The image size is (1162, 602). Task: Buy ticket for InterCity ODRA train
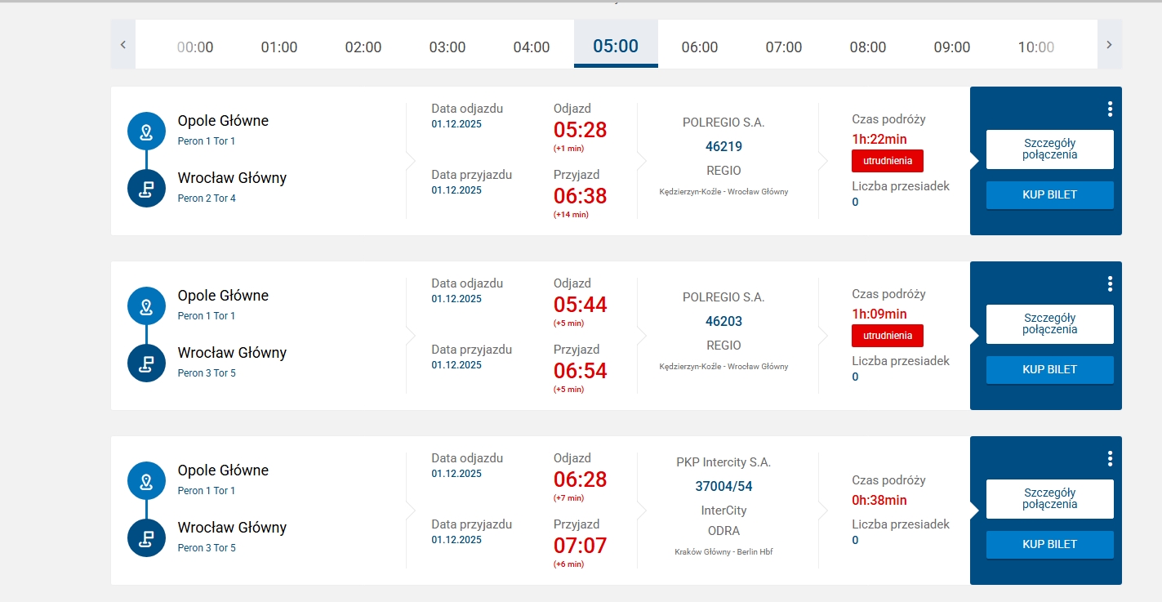1049,544
